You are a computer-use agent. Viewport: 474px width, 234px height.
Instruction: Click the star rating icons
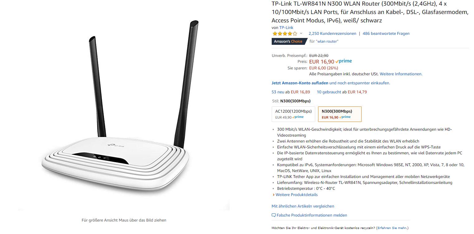coord(284,34)
